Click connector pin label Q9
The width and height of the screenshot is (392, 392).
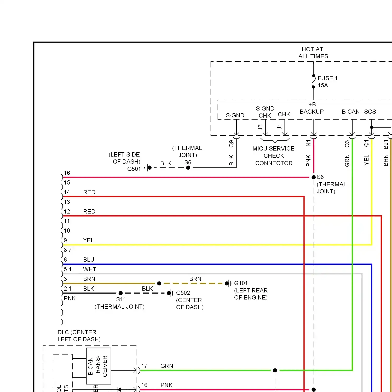point(231,144)
